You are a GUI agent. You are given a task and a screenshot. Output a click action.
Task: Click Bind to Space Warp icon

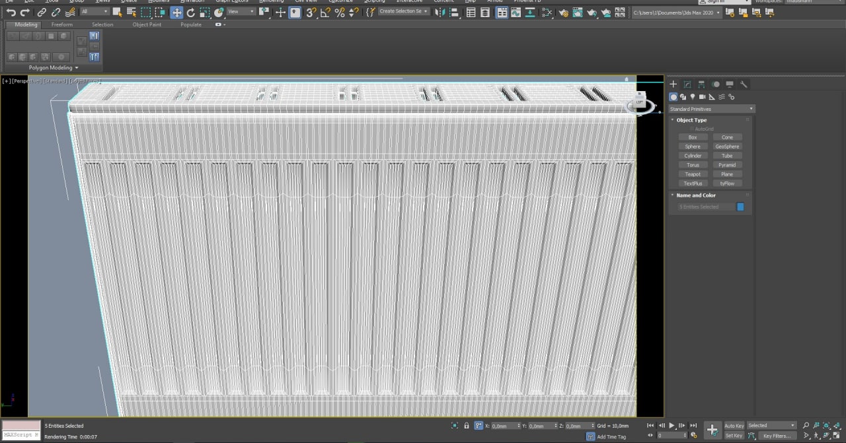pos(70,12)
